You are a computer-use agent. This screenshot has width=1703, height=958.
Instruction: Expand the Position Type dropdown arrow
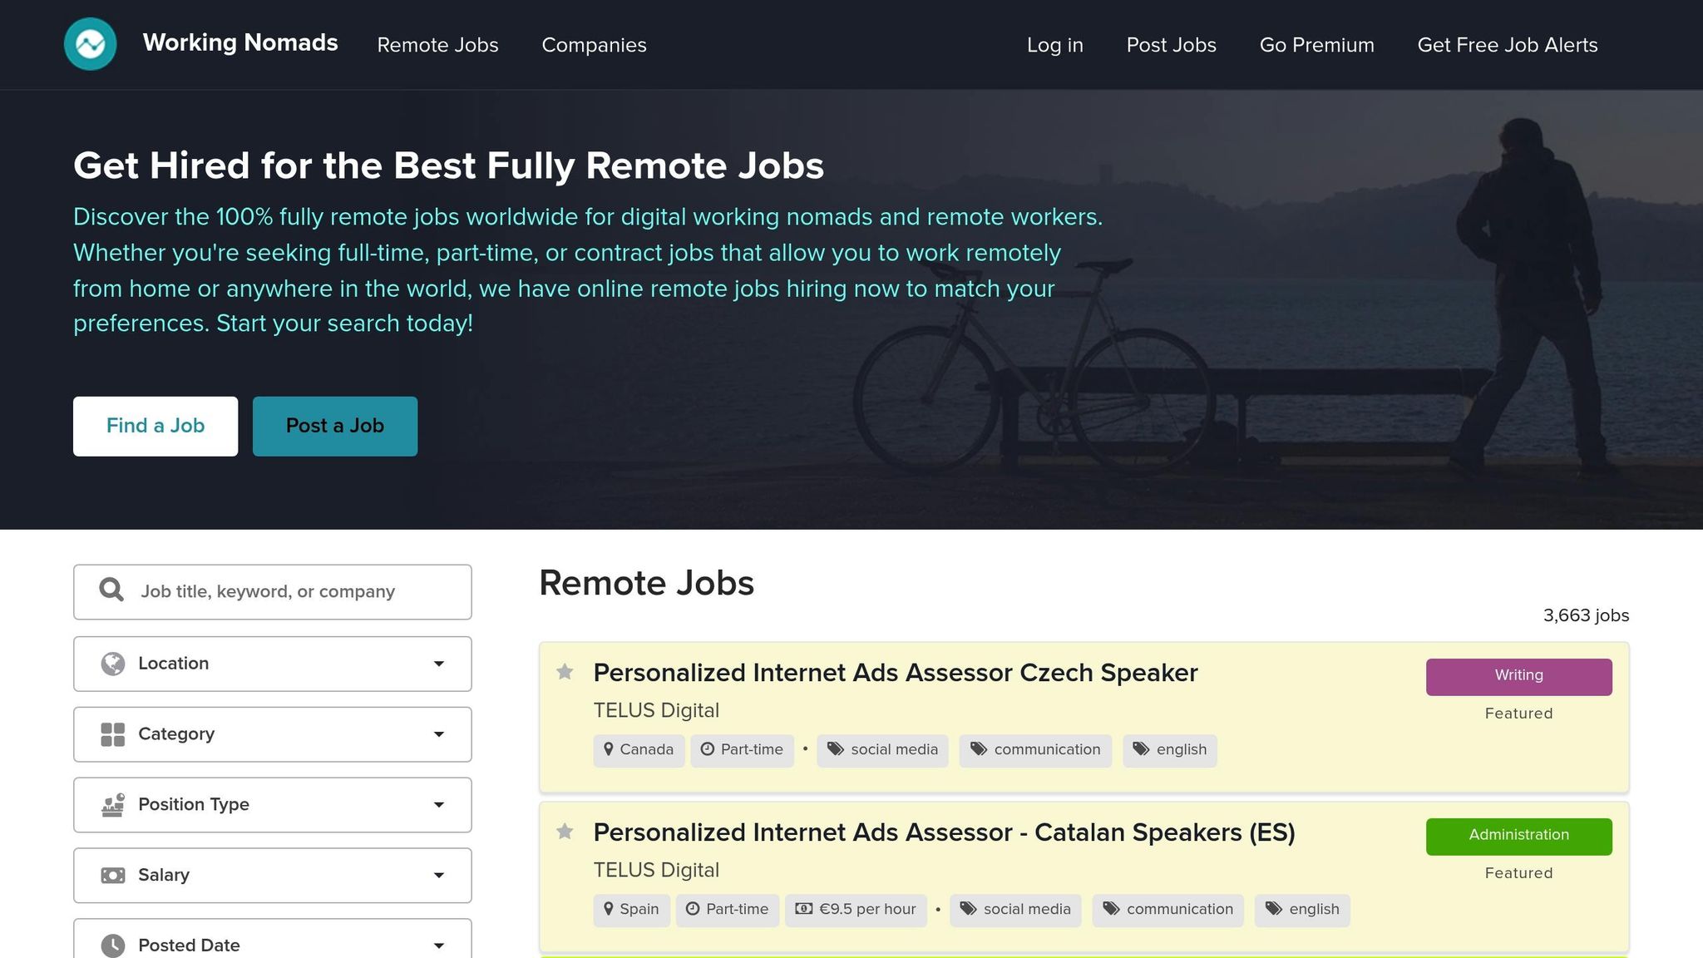[x=439, y=805]
